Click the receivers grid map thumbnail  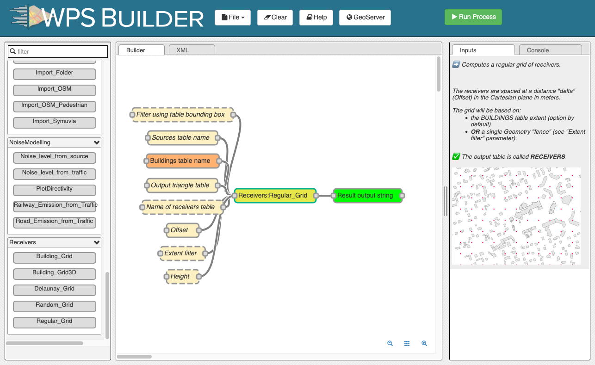tap(516, 216)
